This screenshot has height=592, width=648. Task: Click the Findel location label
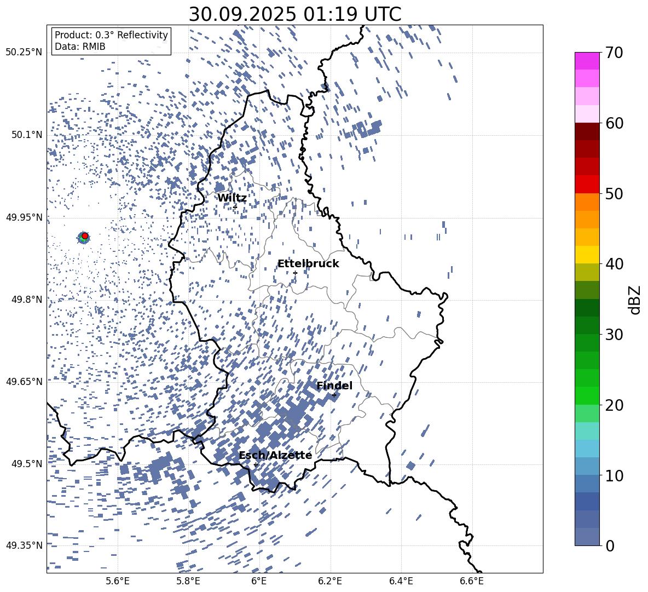coord(334,386)
